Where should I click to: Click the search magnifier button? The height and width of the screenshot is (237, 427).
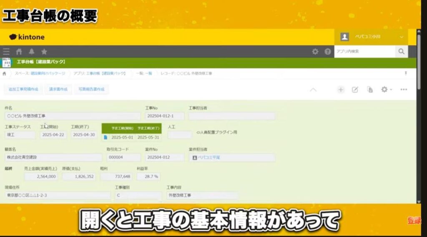[x=401, y=52]
